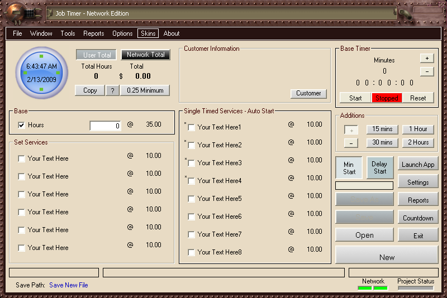Select the Additions plus mode button
Viewport: 447px width, 298px height.
pos(351,130)
